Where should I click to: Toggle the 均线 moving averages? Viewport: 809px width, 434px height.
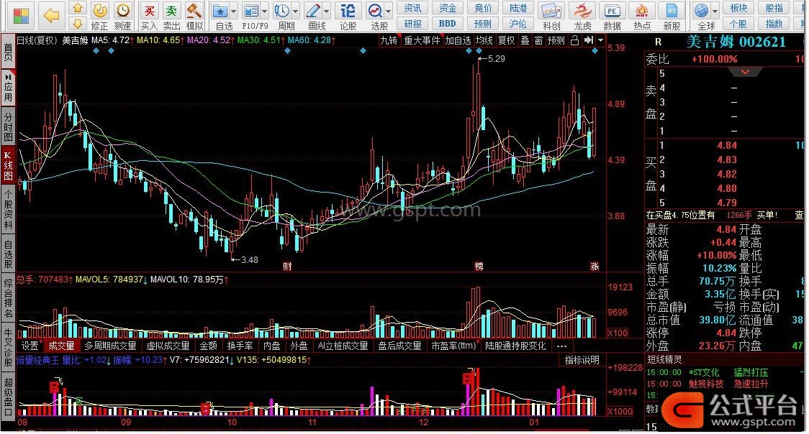tap(484, 40)
